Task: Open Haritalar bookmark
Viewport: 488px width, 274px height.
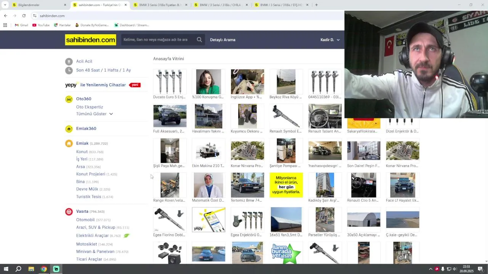Action: [x=62, y=25]
